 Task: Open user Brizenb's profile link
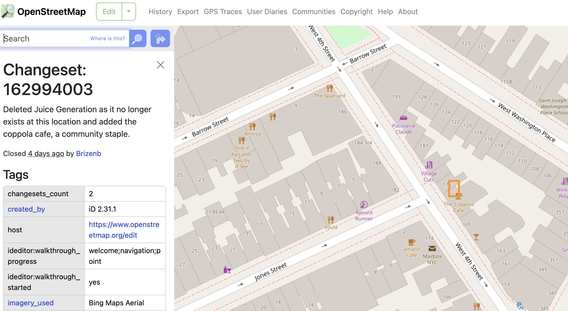tap(89, 153)
